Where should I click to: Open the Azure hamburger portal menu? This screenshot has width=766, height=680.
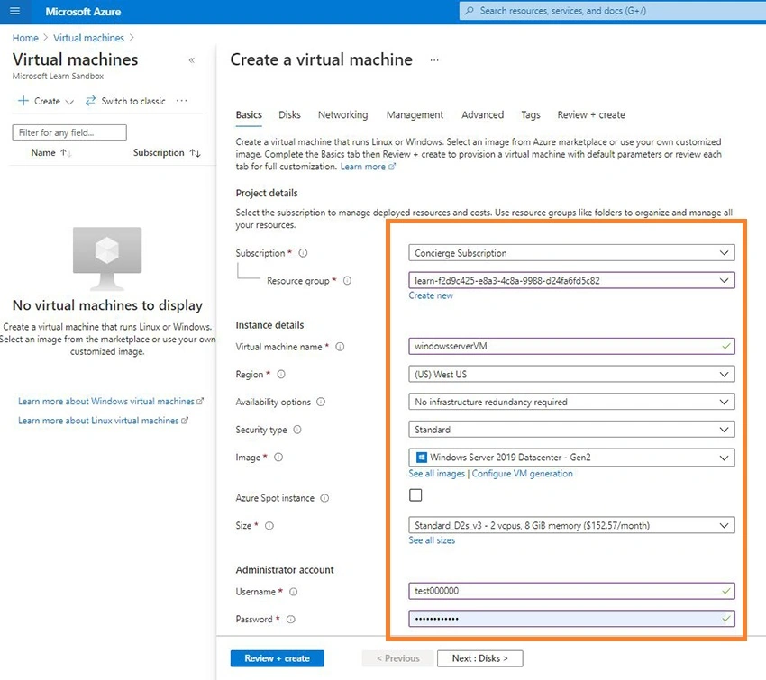tap(15, 11)
